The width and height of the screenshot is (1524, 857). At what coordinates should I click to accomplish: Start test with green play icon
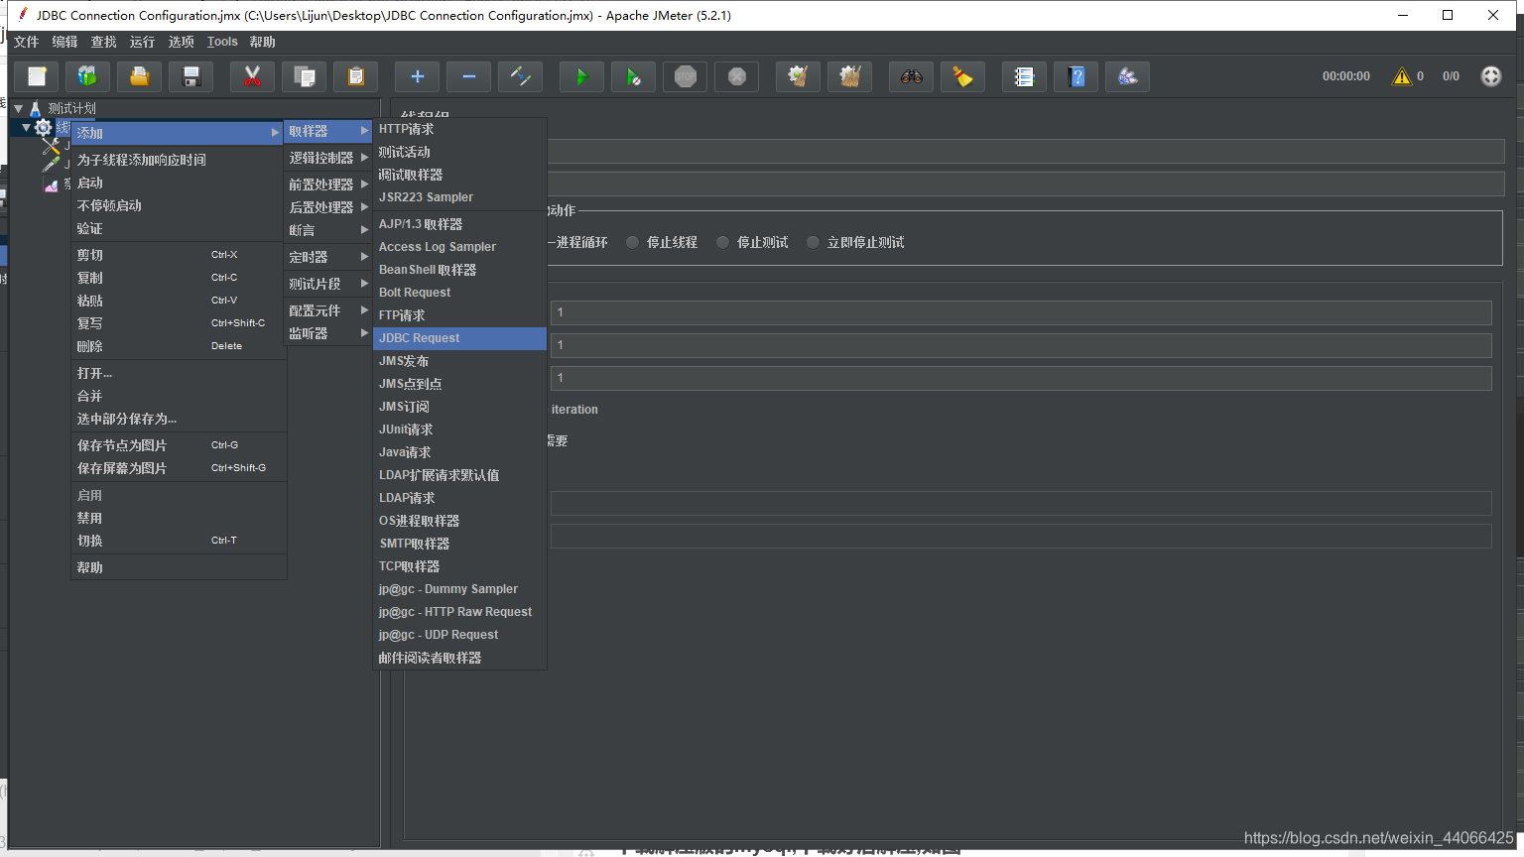pos(581,76)
